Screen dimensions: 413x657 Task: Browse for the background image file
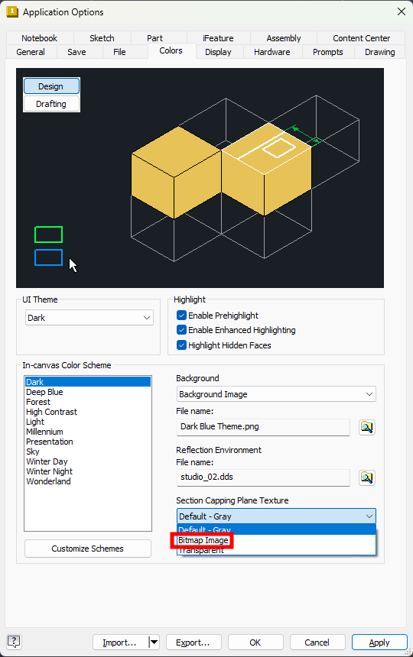(367, 427)
